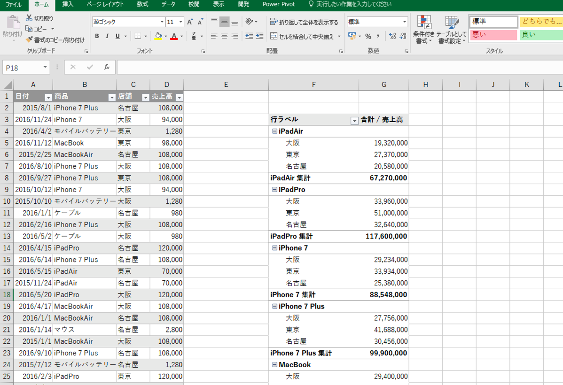Open the 日付 column filter dropdown
This screenshot has height=385, width=563.
point(48,97)
